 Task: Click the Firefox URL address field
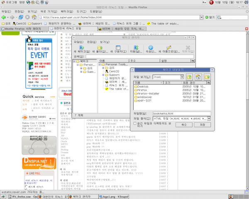coord(119,17)
